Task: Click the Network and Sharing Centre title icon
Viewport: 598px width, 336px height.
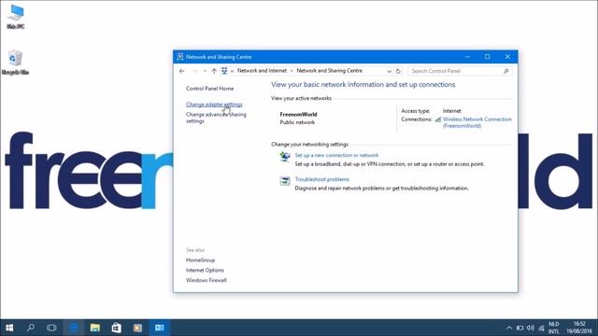Action: (180, 57)
